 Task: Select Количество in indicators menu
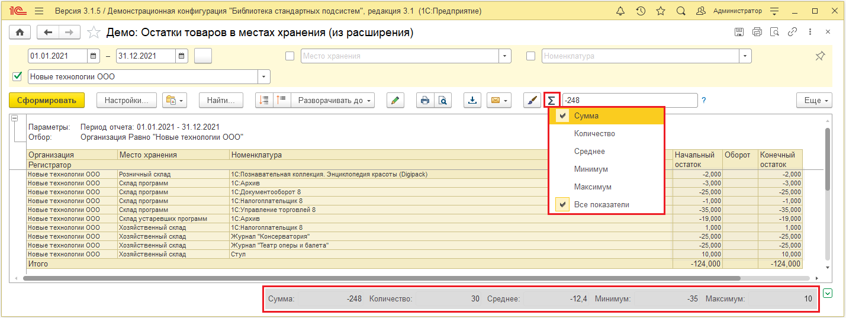coord(606,133)
